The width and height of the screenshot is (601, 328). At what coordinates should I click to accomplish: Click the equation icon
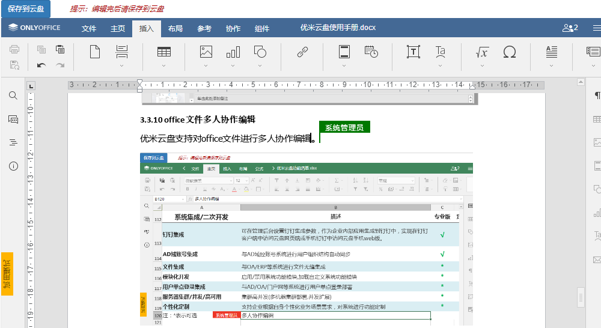point(482,52)
